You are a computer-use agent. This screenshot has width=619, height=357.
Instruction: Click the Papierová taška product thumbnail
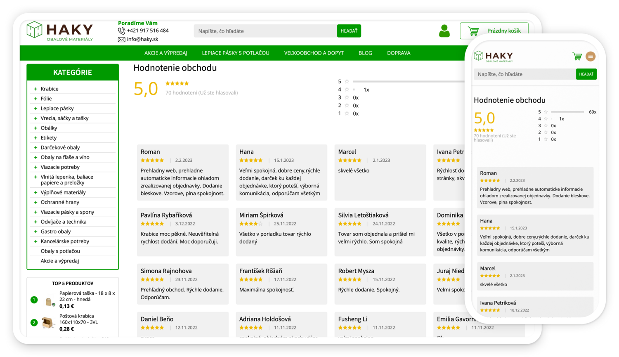[50, 302]
